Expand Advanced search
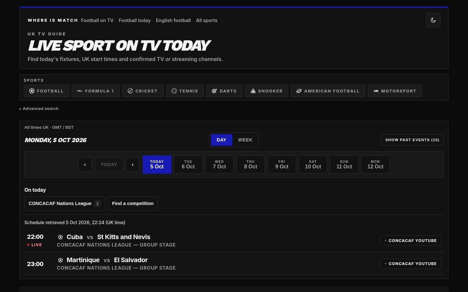Image resolution: width=468 pixels, height=292 pixels. click(39, 109)
